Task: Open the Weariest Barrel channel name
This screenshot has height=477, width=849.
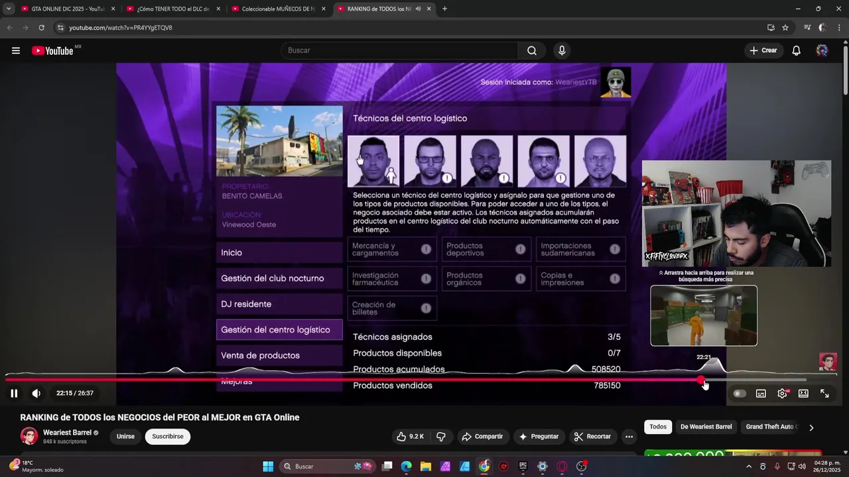Action: [67, 433]
